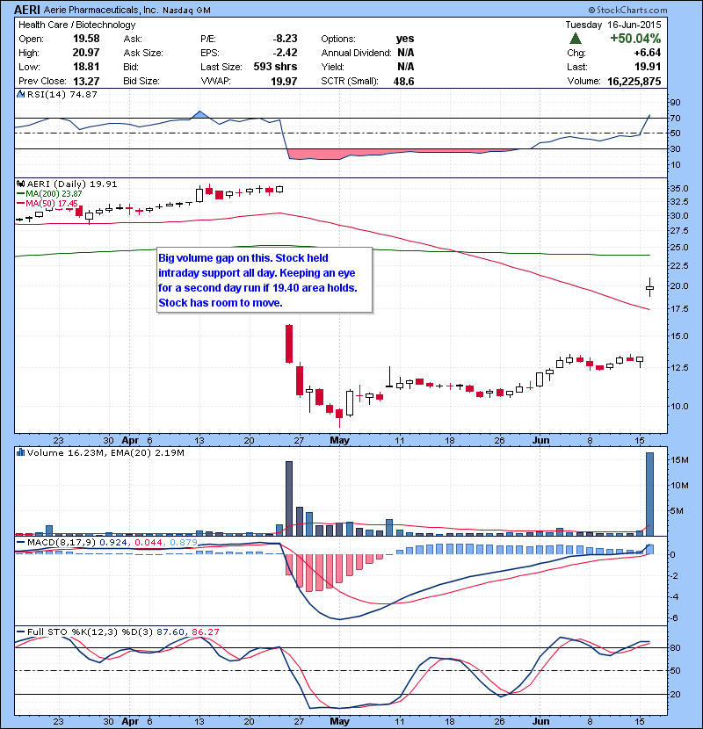The width and height of the screenshot is (703, 729).
Task: Click the Options value yes
Action: [405, 39]
